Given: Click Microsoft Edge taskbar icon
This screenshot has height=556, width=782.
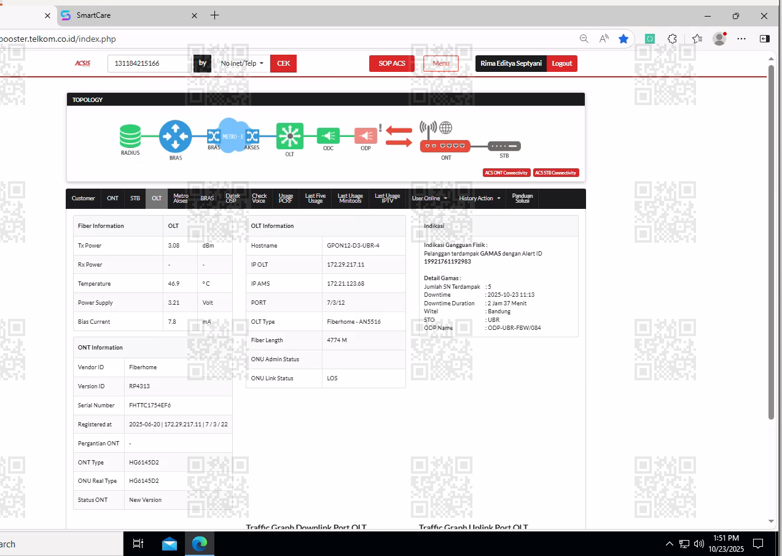Looking at the screenshot, I should pos(200,544).
